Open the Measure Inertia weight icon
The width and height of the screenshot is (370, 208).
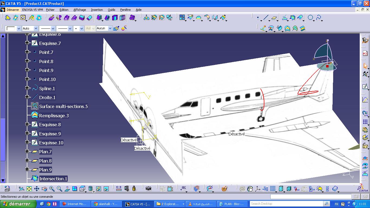(134, 188)
